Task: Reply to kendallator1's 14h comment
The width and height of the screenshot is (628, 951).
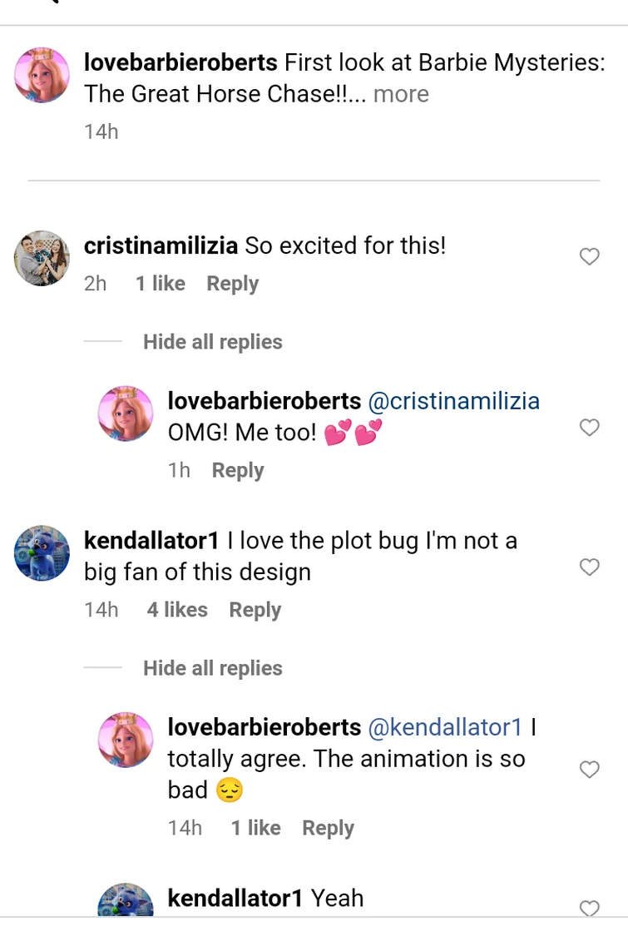Action: tap(255, 610)
